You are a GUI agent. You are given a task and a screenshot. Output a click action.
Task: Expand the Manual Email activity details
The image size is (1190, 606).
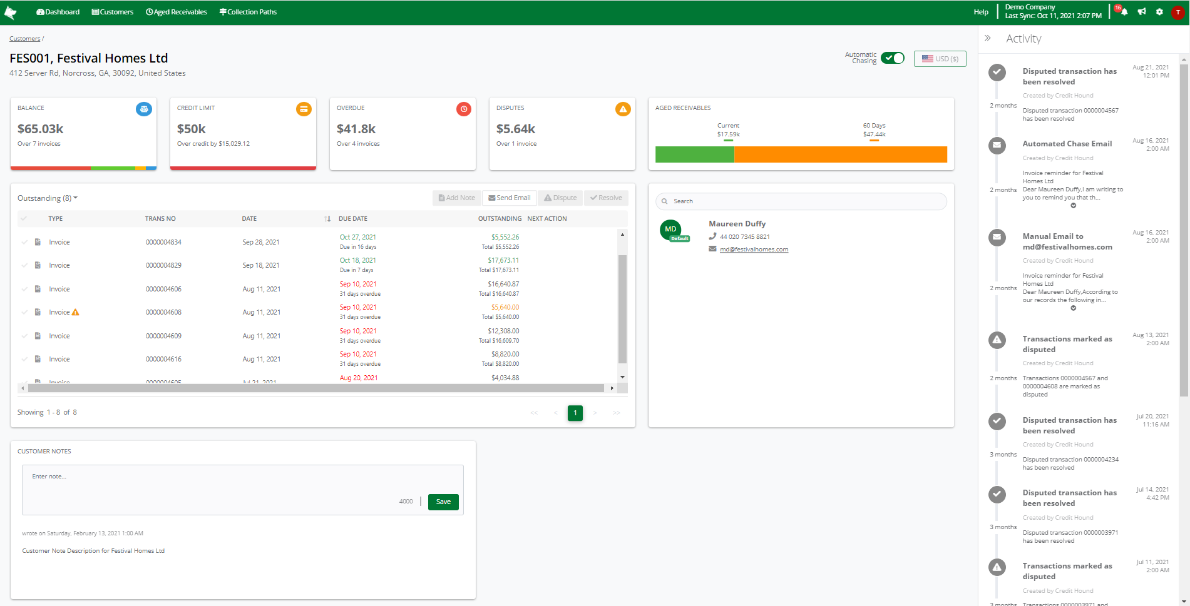click(x=1073, y=308)
